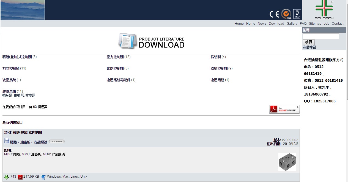Open the Contact menu item

[x=338, y=24]
